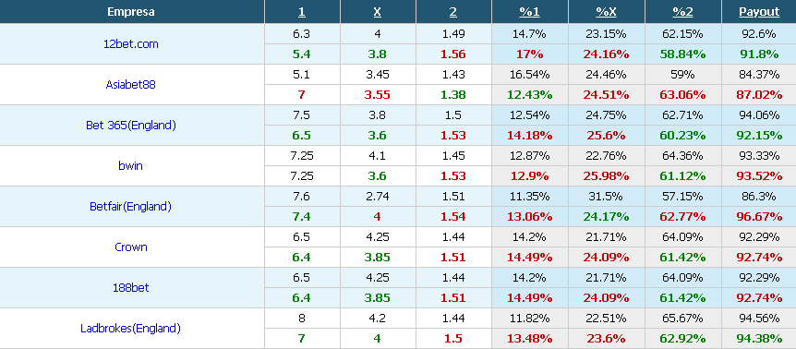Select Betfair's 96.67% payout cell
This screenshot has width=796, height=349.
759,217
